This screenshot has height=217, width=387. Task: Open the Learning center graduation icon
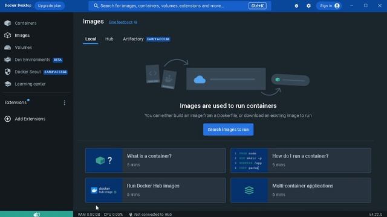click(8, 84)
